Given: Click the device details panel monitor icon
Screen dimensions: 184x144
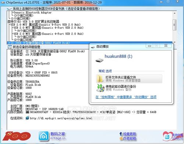Looking at the screenshot, I should point(10,47).
